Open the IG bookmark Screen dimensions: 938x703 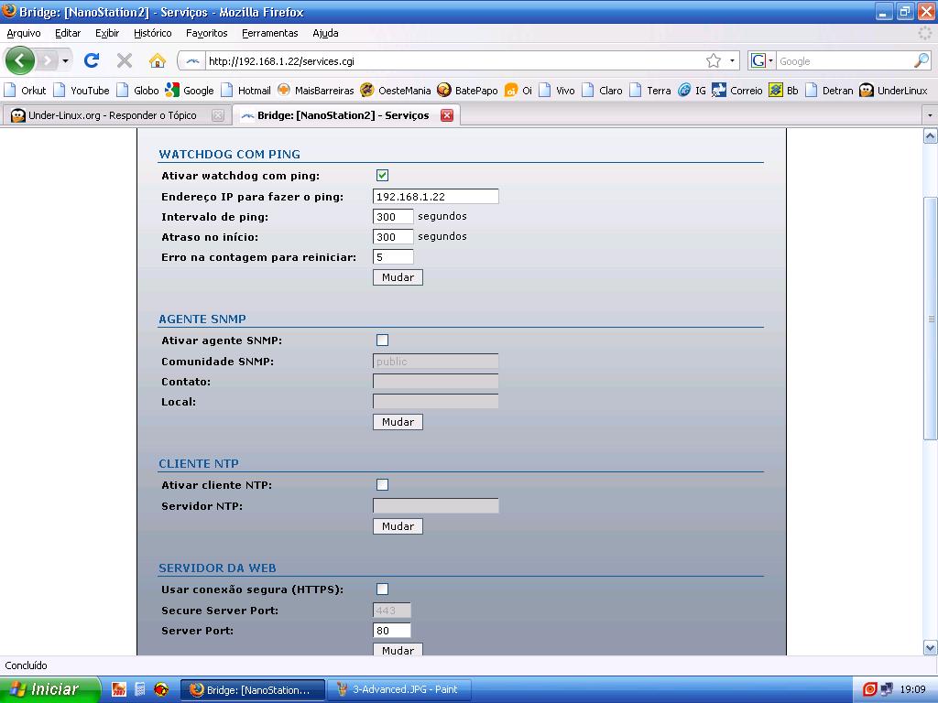(x=693, y=91)
